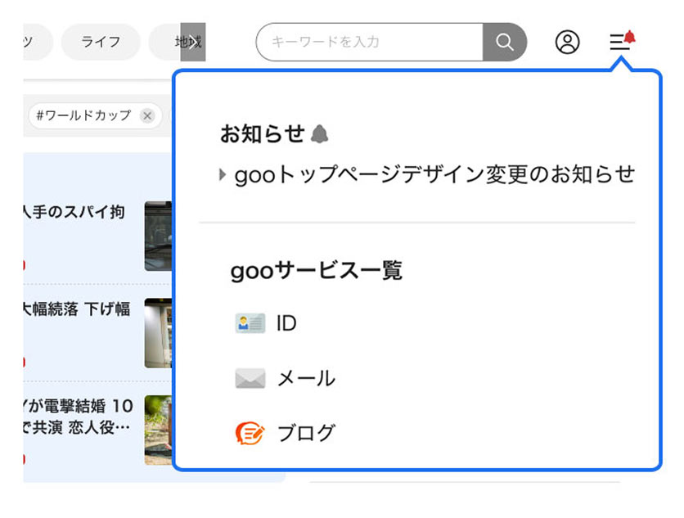Click the gooサービス一覧 heading text
The width and height of the screenshot is (684, 518).
317,271
